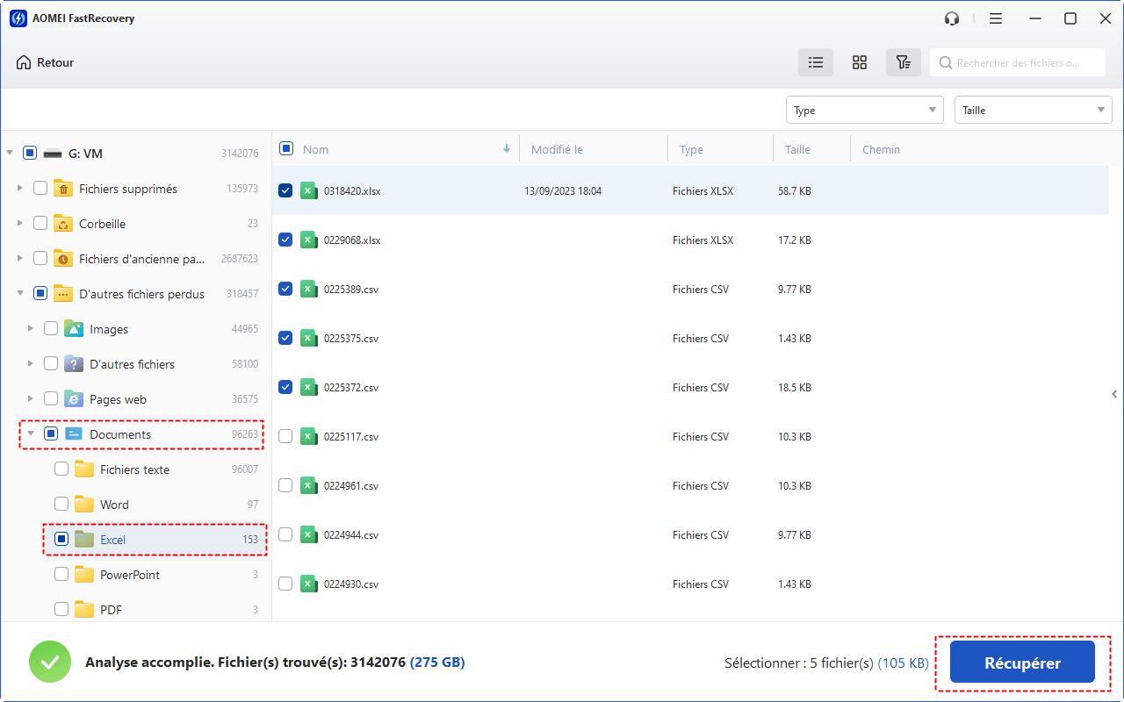Sort by the Modifié le column header
The height and width of the screenshot is (702, 1124).
point(557,149)
